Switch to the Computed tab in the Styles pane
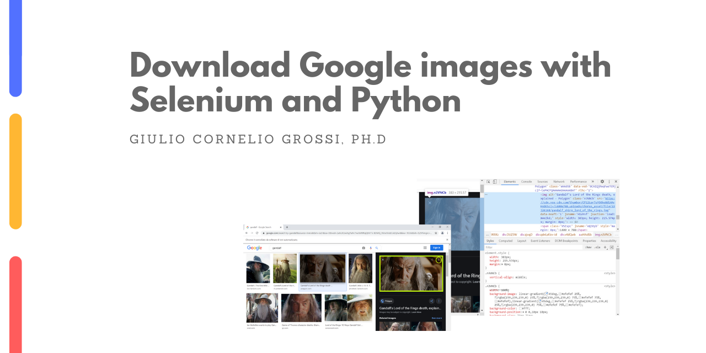The width and height of the screenshot is (706, 353). pos(506,241)
